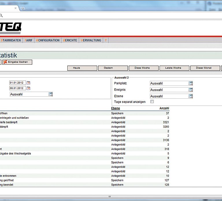Click the search magnifier in address bar
This screenshot has width=222, height=201.
coord(1,16)
